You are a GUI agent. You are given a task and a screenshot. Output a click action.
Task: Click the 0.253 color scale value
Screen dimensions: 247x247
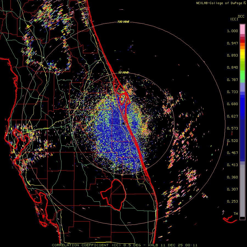coord(232,201)
